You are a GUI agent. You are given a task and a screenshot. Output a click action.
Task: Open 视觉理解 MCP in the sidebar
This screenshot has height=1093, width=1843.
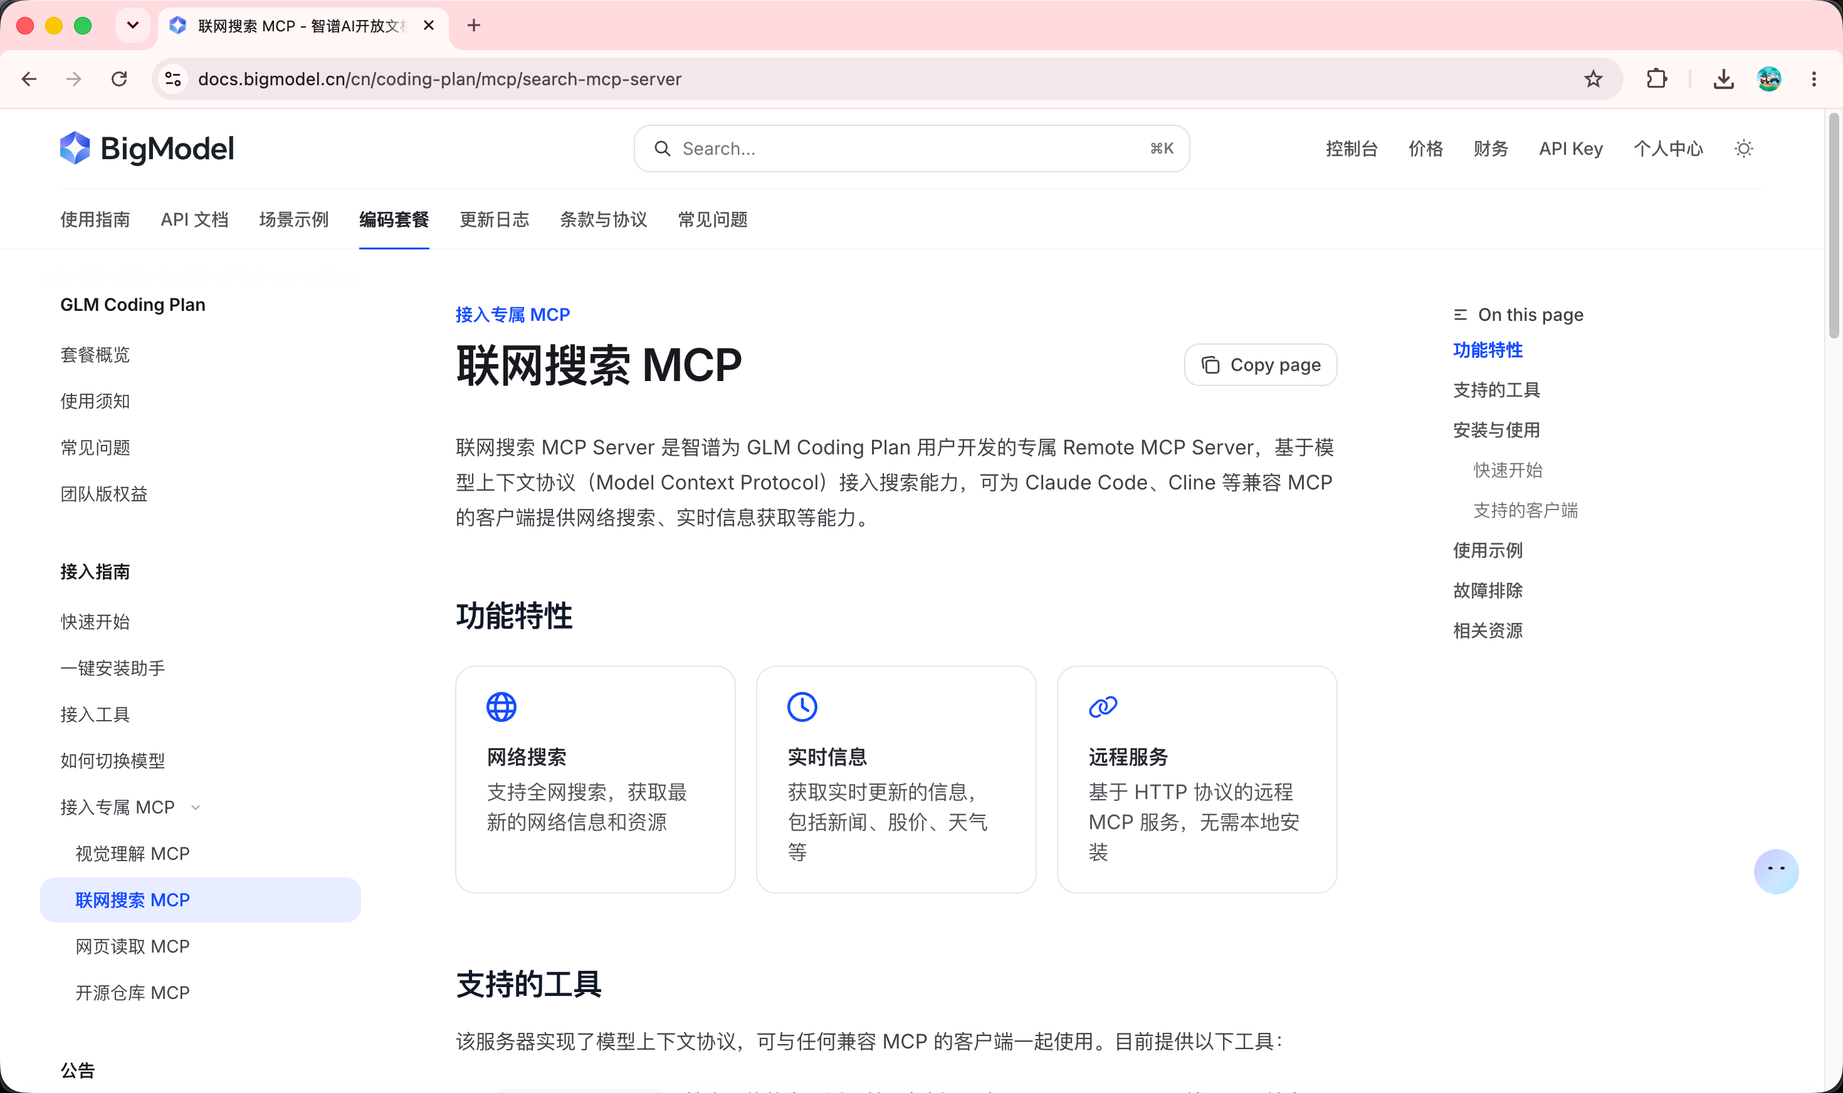[133, 854]
